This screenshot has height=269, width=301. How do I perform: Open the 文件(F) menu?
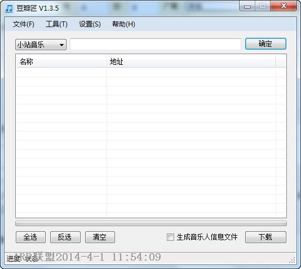pyautogui.click(x=24, y=24)
